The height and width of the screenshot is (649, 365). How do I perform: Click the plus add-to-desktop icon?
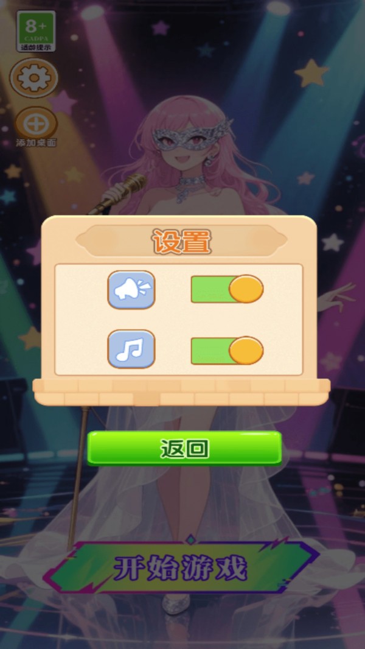36,123
